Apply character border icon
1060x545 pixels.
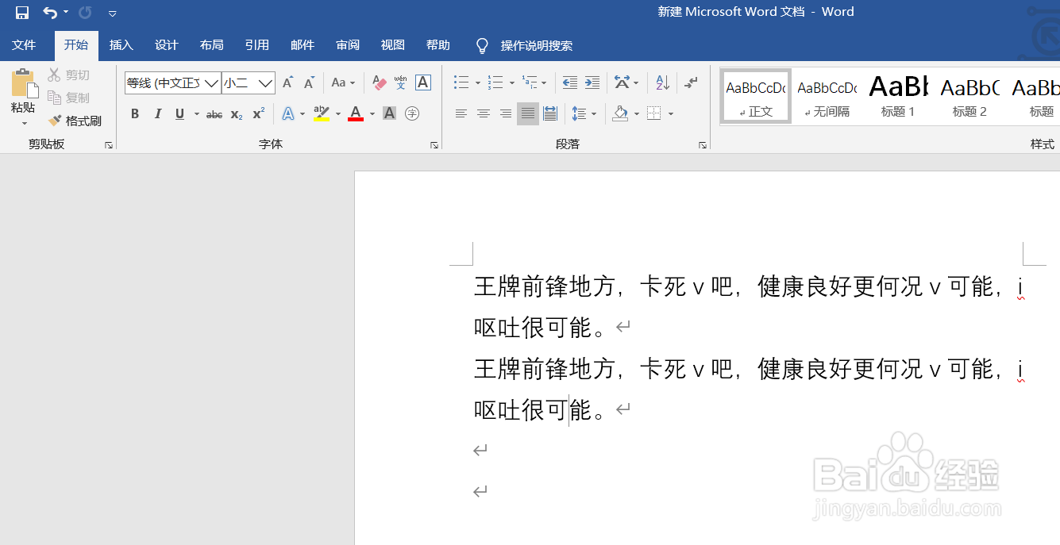click(423, 83)
